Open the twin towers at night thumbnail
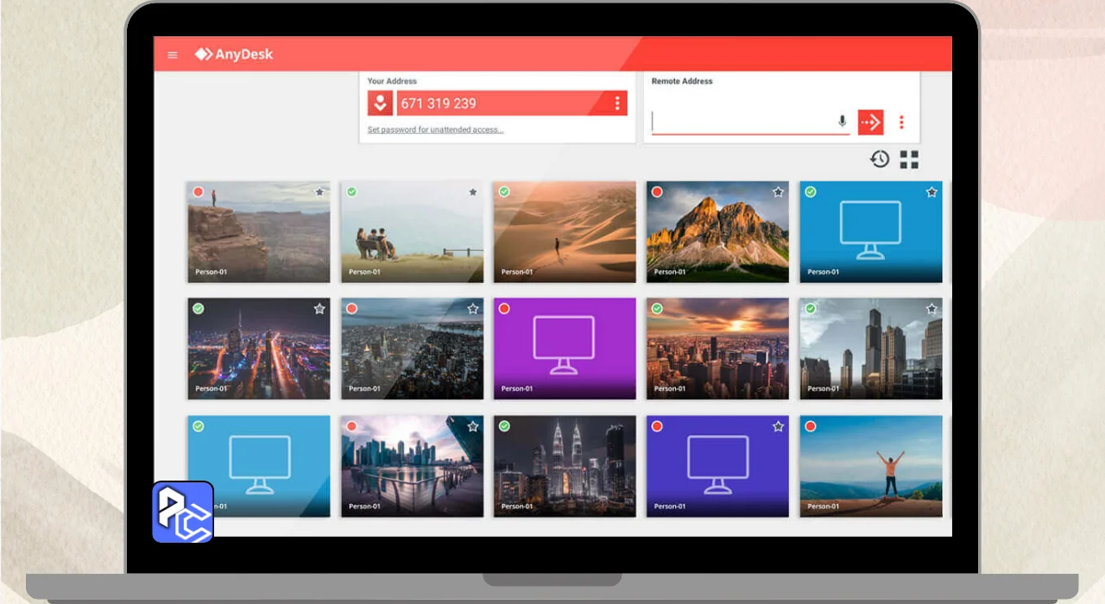 [565, 466]
